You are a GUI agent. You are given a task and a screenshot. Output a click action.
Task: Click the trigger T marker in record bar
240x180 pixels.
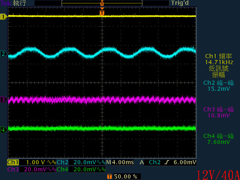pos(102,3)
